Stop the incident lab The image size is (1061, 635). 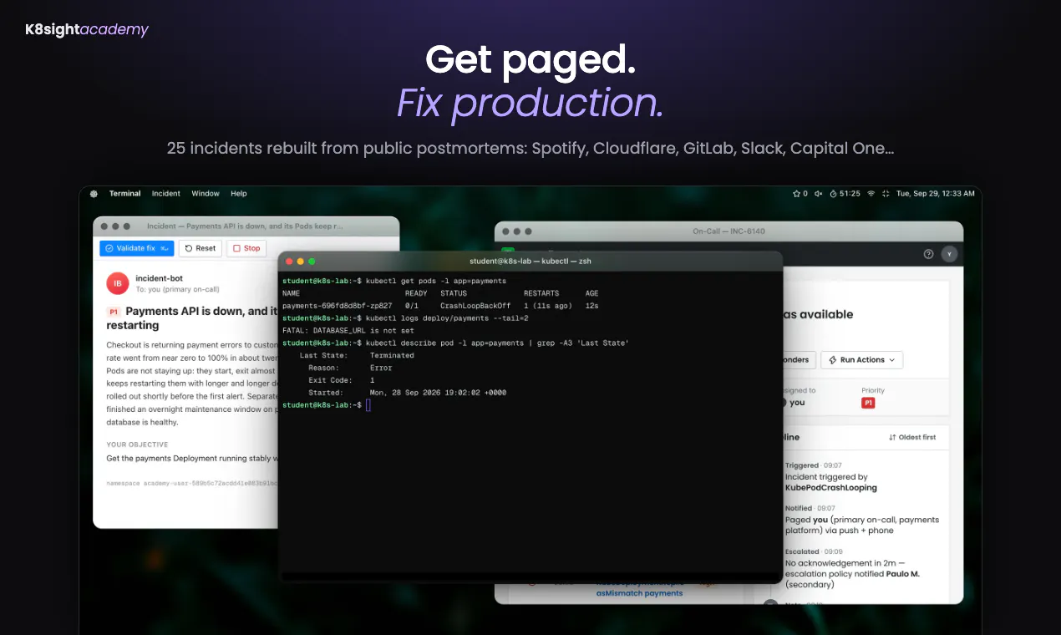coord(246,248)
